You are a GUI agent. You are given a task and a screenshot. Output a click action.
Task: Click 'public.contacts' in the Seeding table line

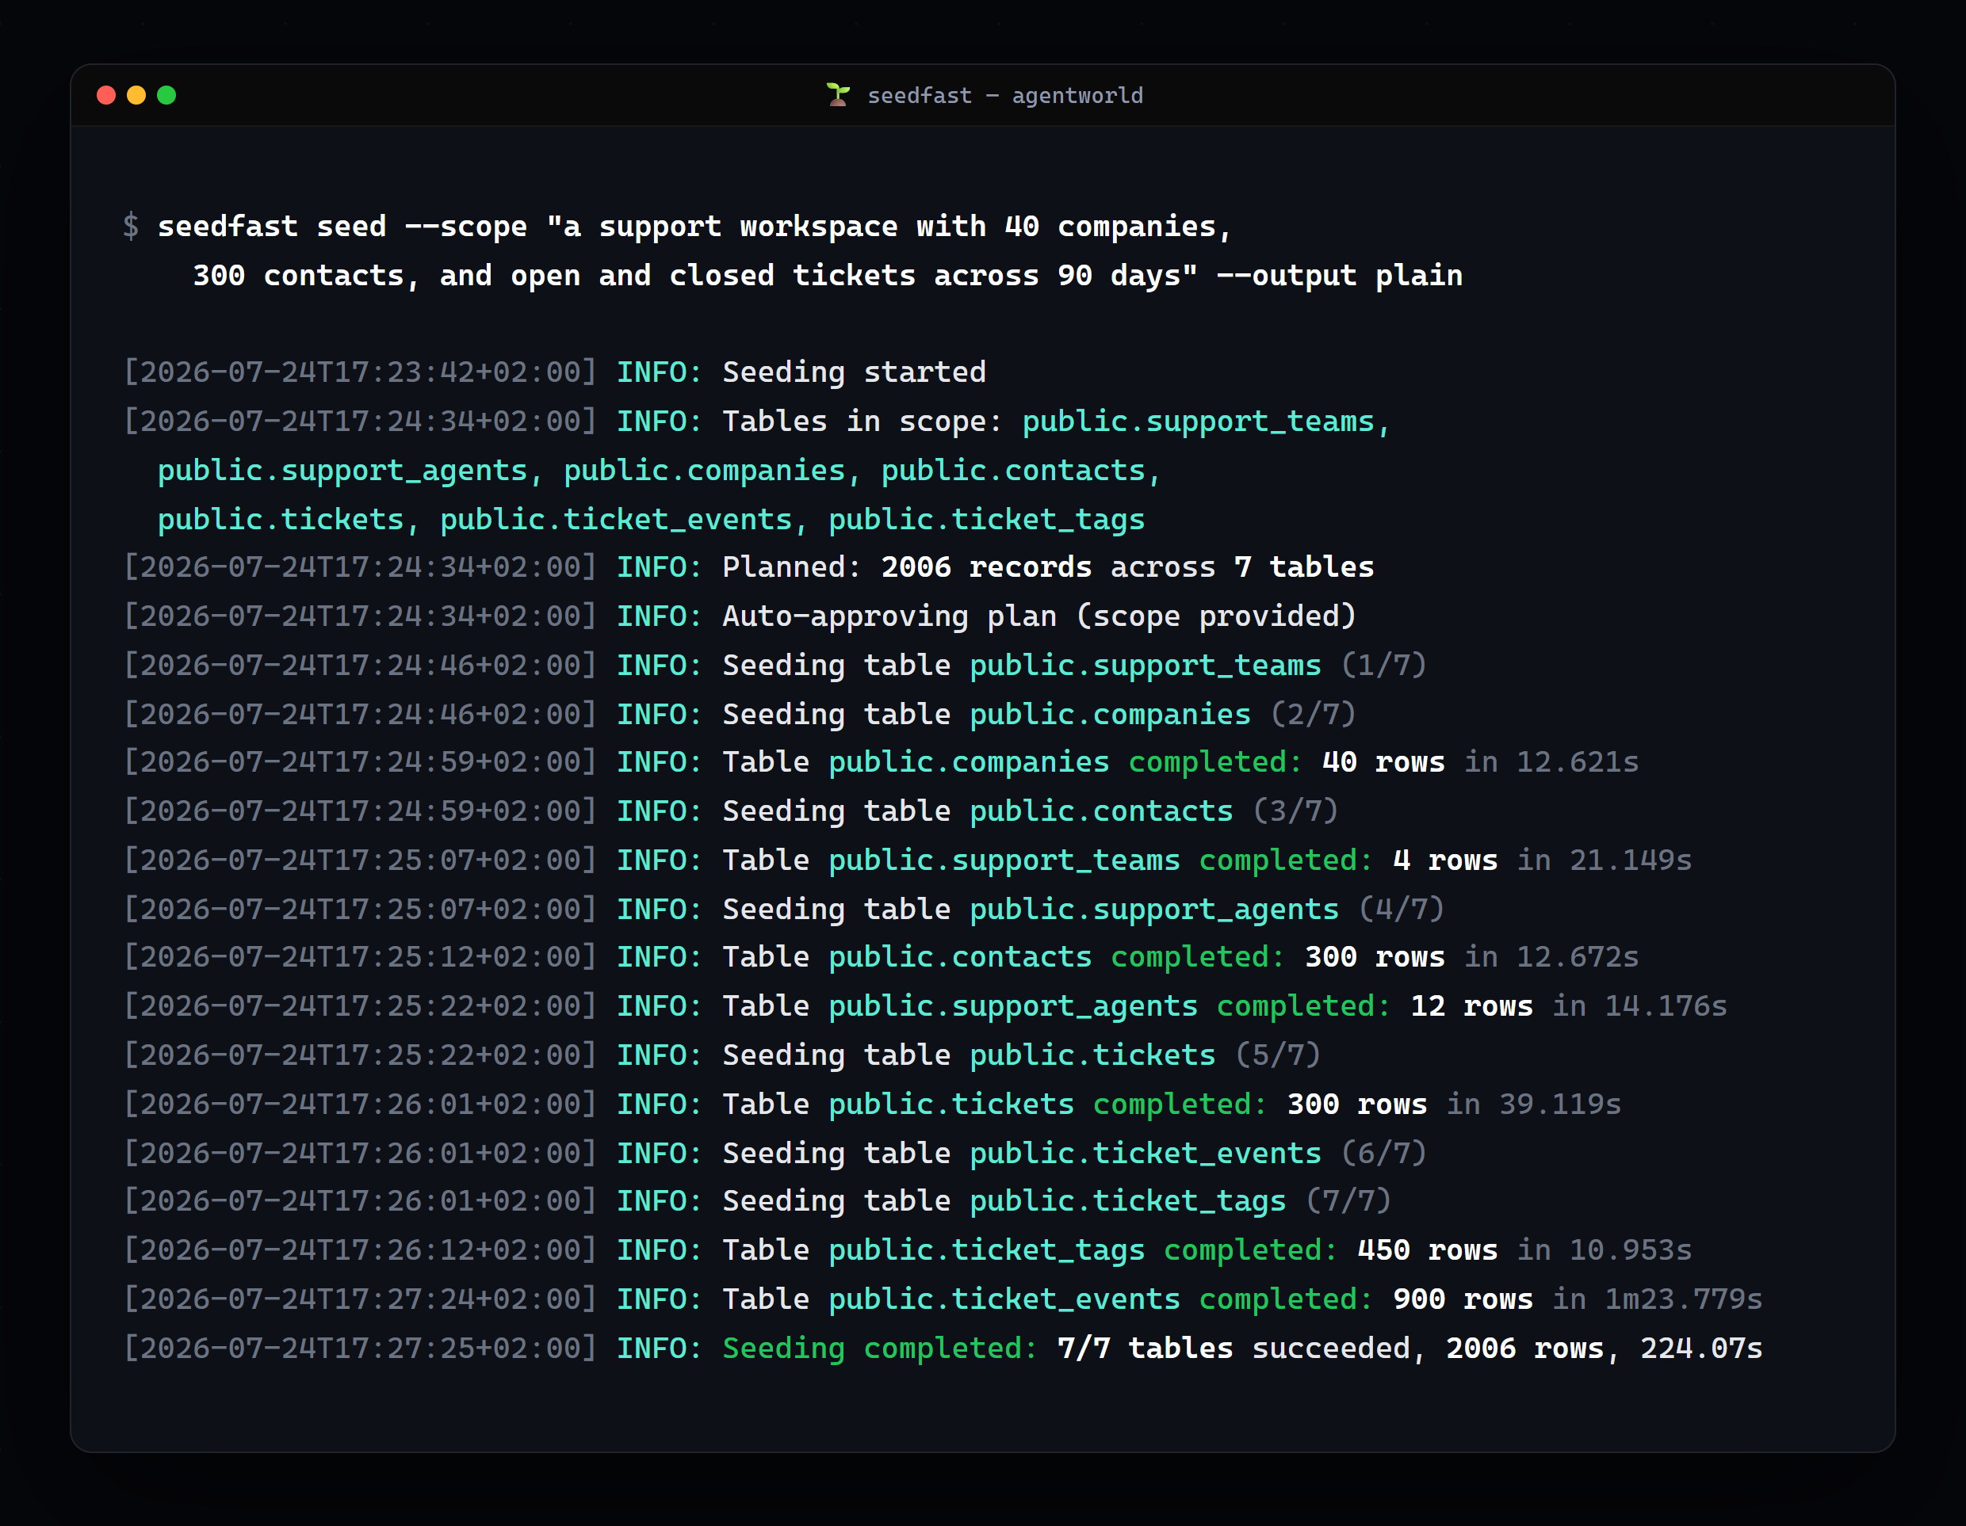click(1101, 811)
